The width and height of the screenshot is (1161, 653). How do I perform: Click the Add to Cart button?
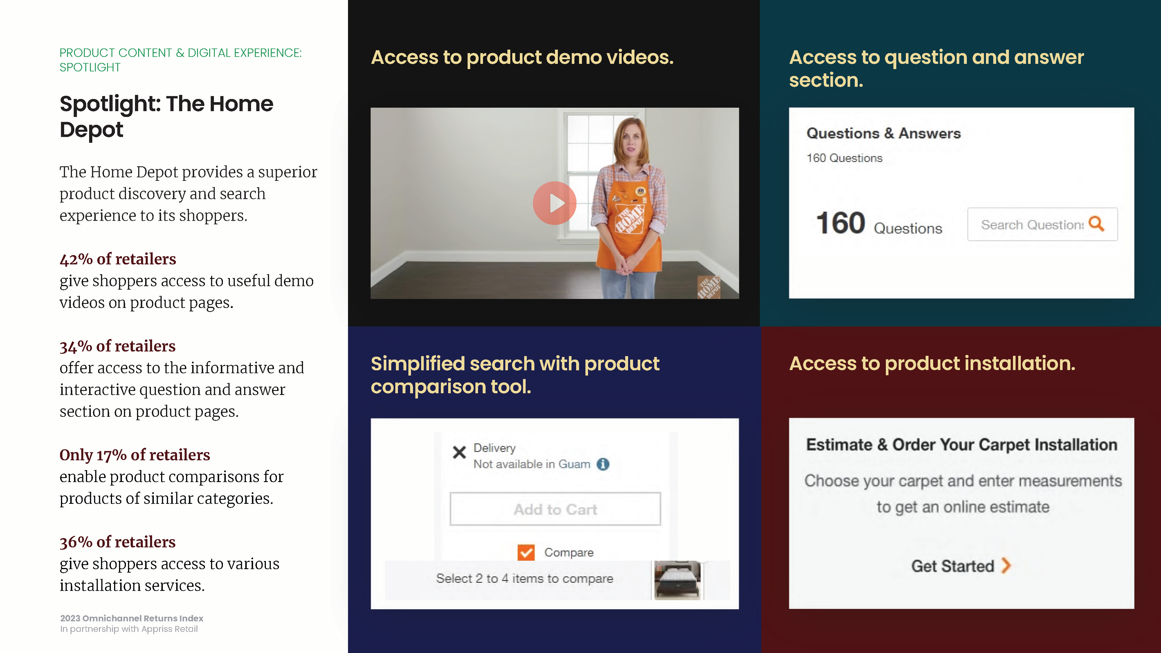pos(555,509)
